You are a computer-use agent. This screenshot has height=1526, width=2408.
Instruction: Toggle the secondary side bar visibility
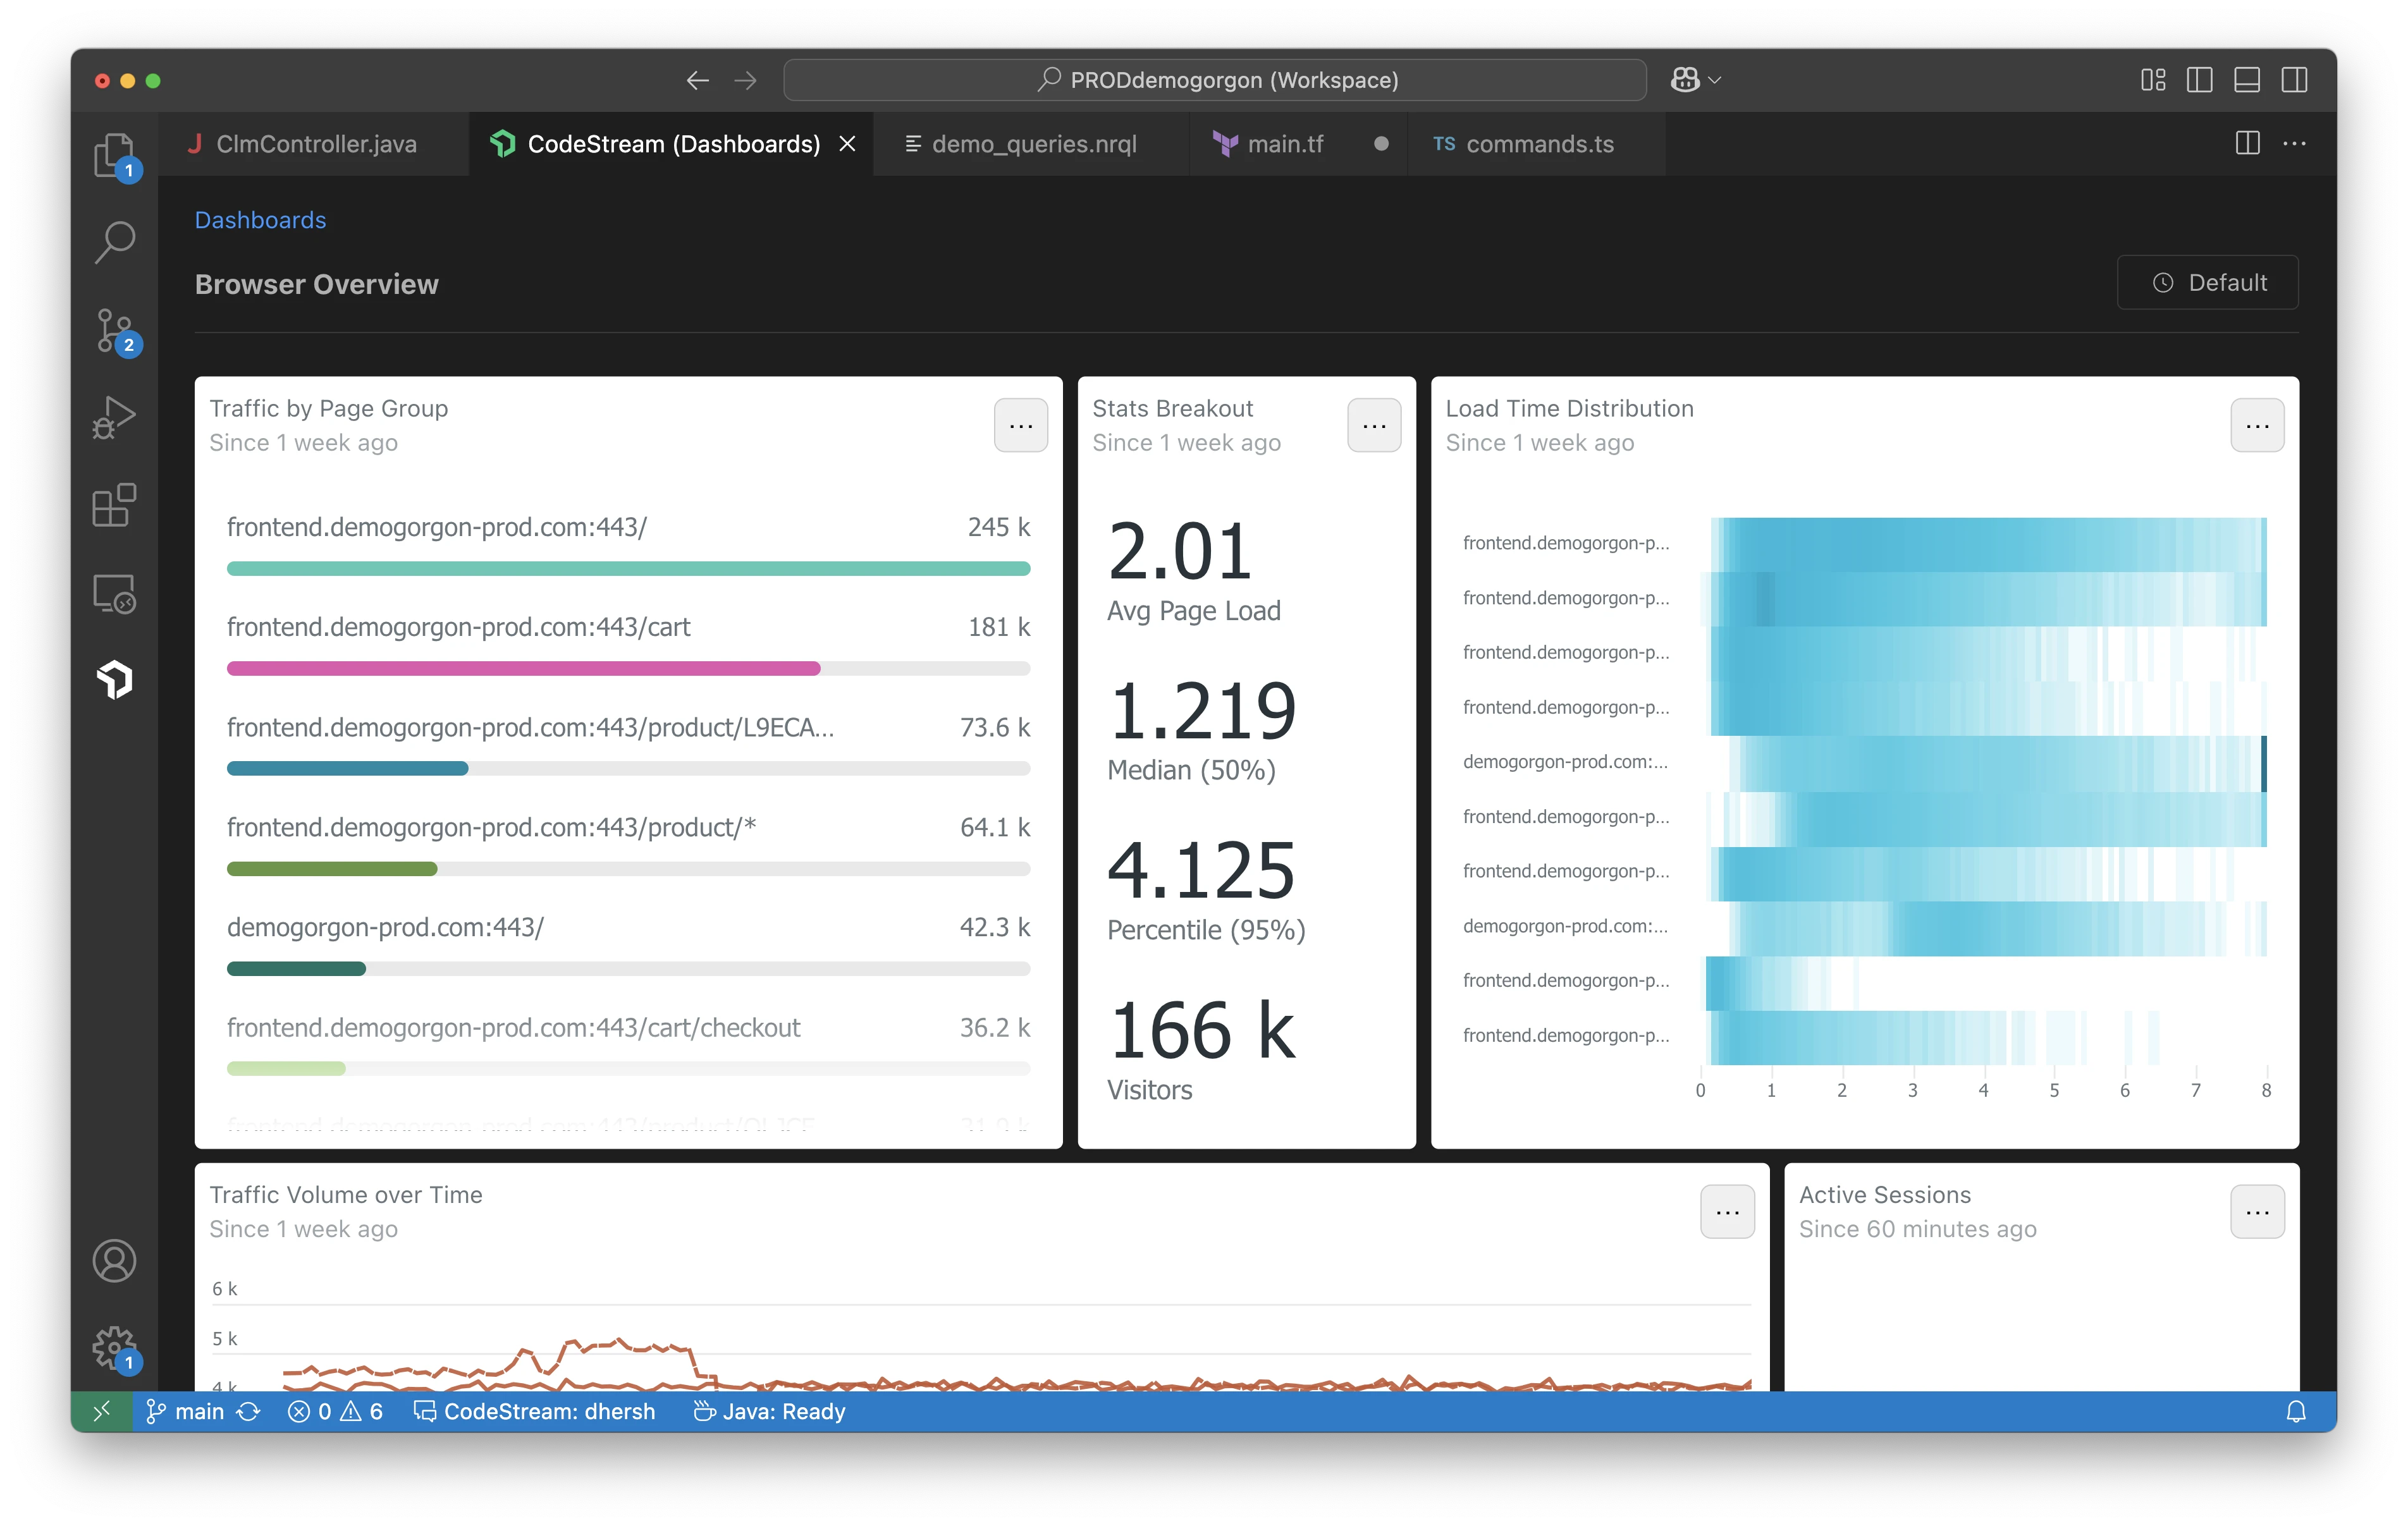[x=2294, y=80]
